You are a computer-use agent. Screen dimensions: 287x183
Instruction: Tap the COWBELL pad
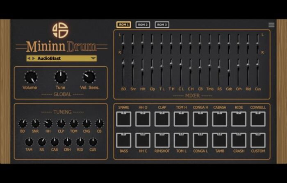pos(258,119)
